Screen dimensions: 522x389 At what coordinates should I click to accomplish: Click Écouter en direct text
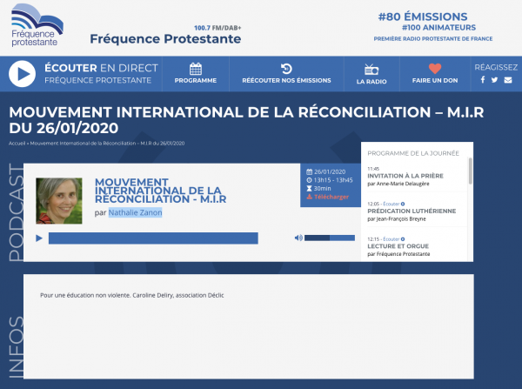[x=101, y=68]
